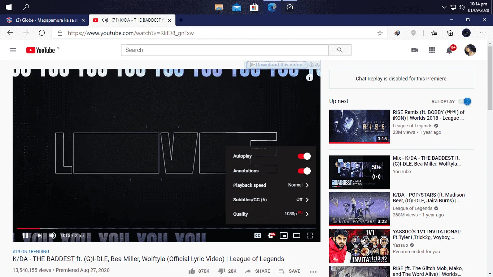Refresh the browser page
Screen dimensions: 493x277
pyautogui.click(x=42, y=33)
